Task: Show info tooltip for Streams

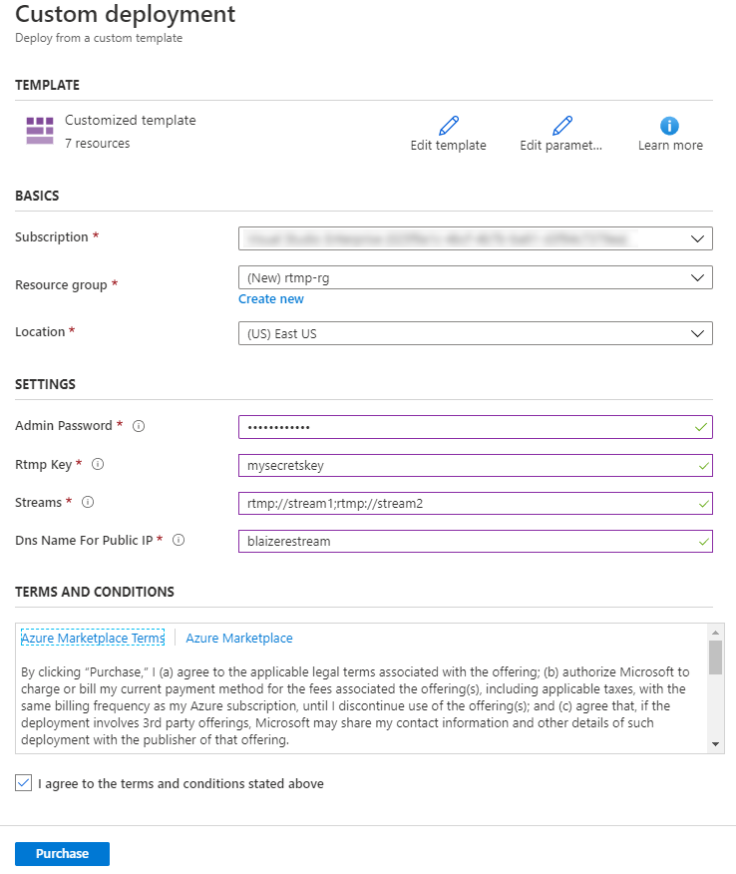Action: tap(88, 502)
